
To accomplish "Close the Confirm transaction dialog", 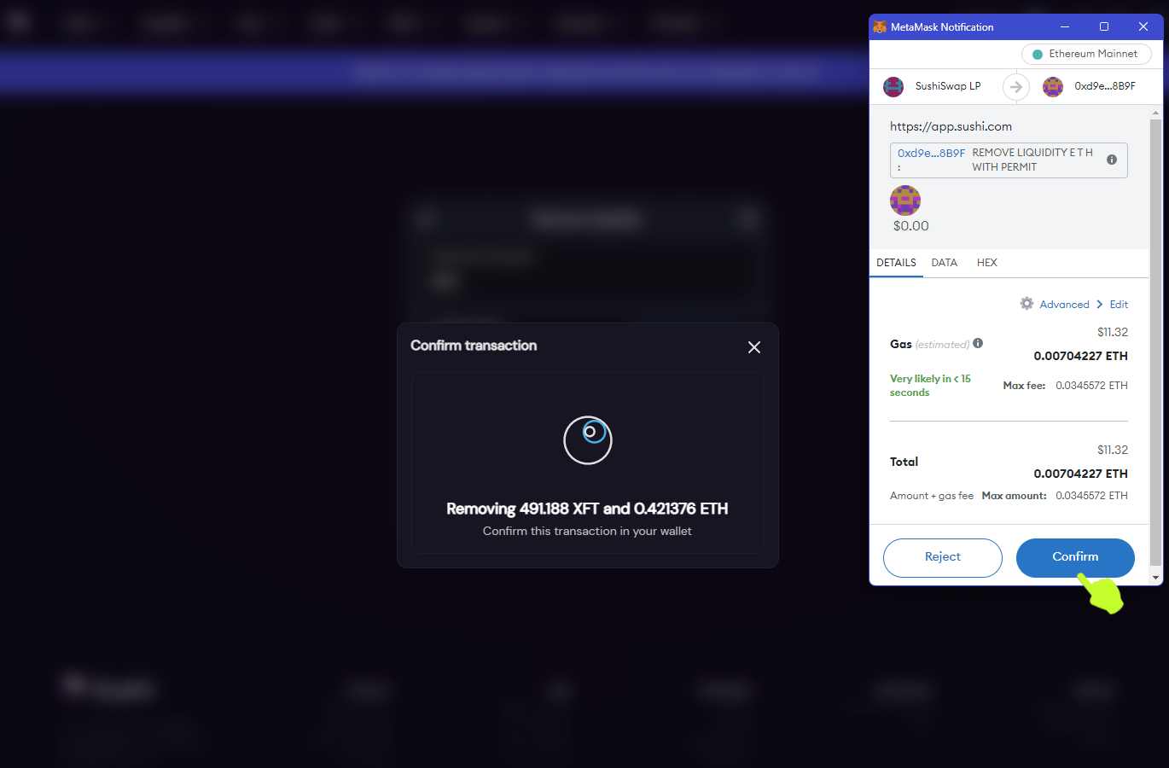I will click(x=754, y=347).
